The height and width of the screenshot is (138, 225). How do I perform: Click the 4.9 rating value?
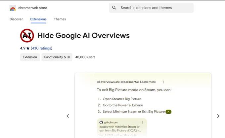(x=23, y=48)
